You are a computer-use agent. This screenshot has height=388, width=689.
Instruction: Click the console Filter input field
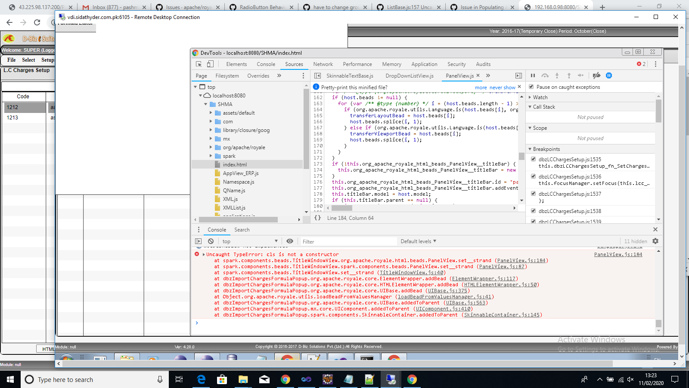(x=349, y=241)
